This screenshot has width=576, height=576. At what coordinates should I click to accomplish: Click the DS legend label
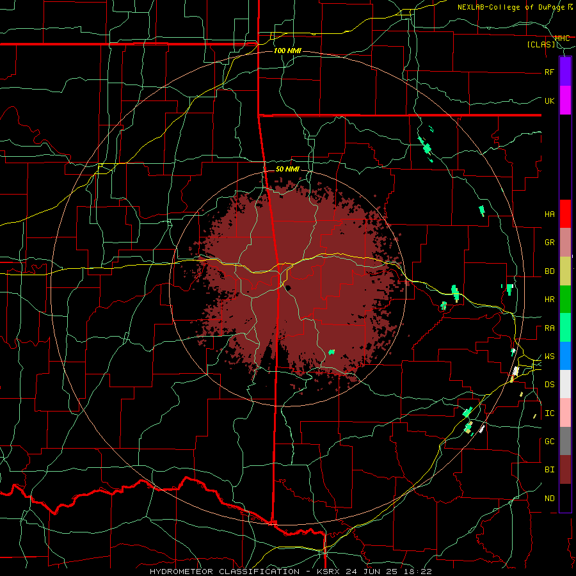pos(550,385)
